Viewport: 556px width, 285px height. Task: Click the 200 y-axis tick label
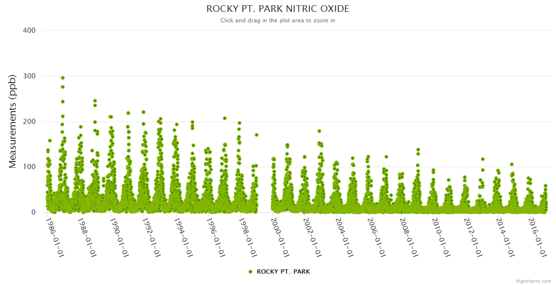click(29, 122)
